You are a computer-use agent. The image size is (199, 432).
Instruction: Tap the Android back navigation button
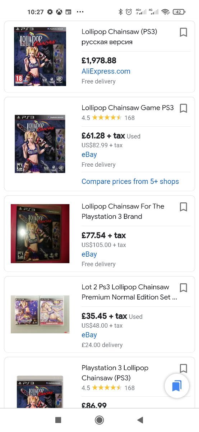(x=140, y=420)
